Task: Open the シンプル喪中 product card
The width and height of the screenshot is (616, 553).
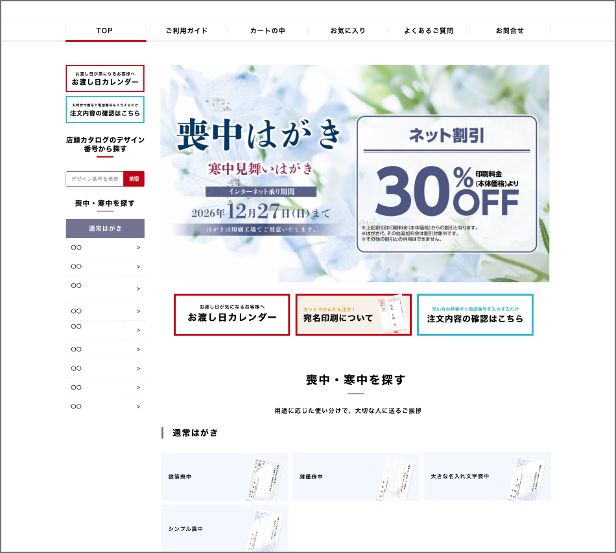Action: pos(225,528)
